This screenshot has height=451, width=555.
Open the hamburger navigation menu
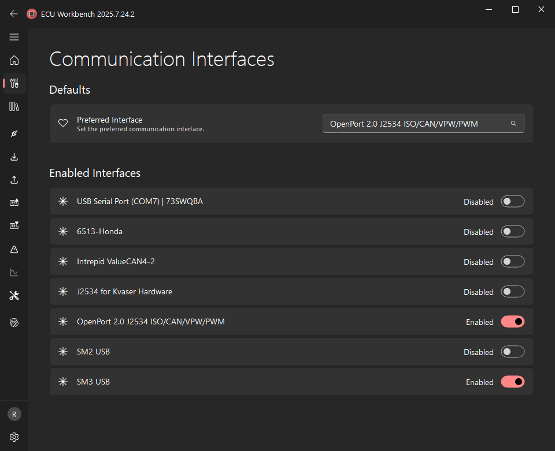click(14, 37)
